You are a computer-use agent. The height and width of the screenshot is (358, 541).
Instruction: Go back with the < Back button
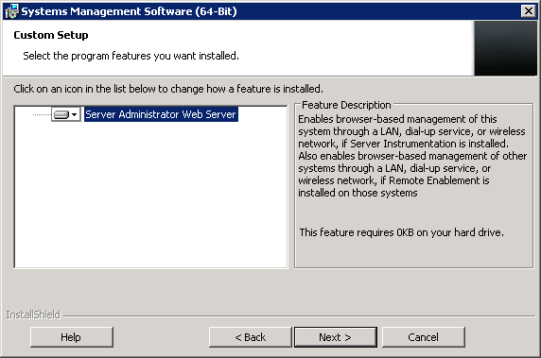250,337
